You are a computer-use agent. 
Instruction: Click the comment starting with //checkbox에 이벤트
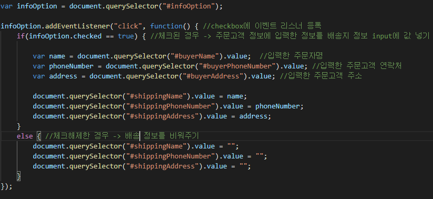[262, 26]
